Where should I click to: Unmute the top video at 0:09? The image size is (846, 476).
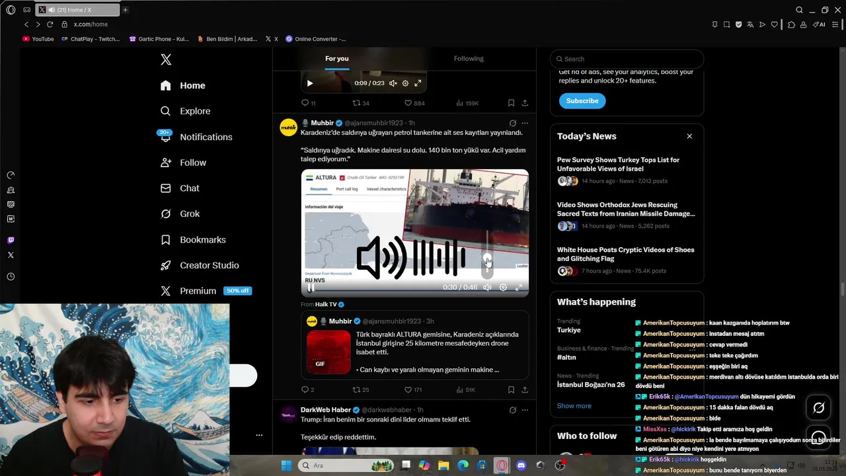coord(393,83)
